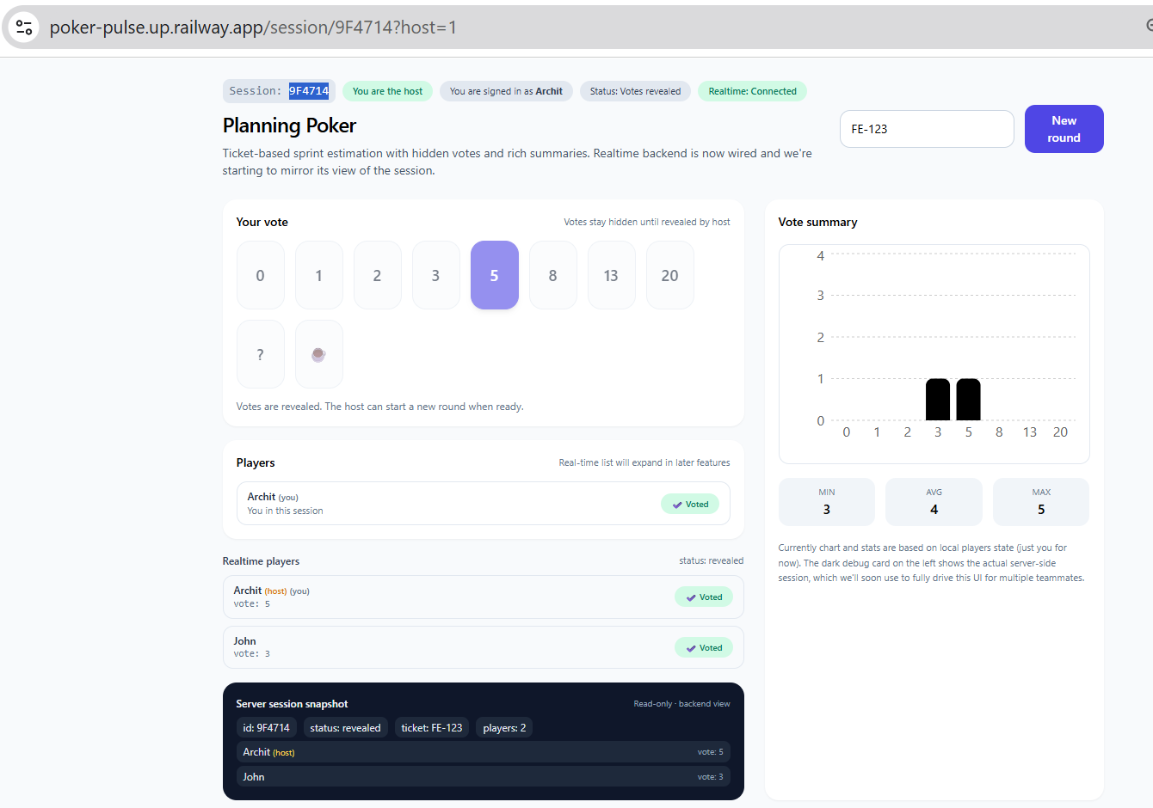Image resolution: width=1153 pixels, height=808 pixels.
Task: Click the bar above 3 in vote chart
Action: coord(938,400)
